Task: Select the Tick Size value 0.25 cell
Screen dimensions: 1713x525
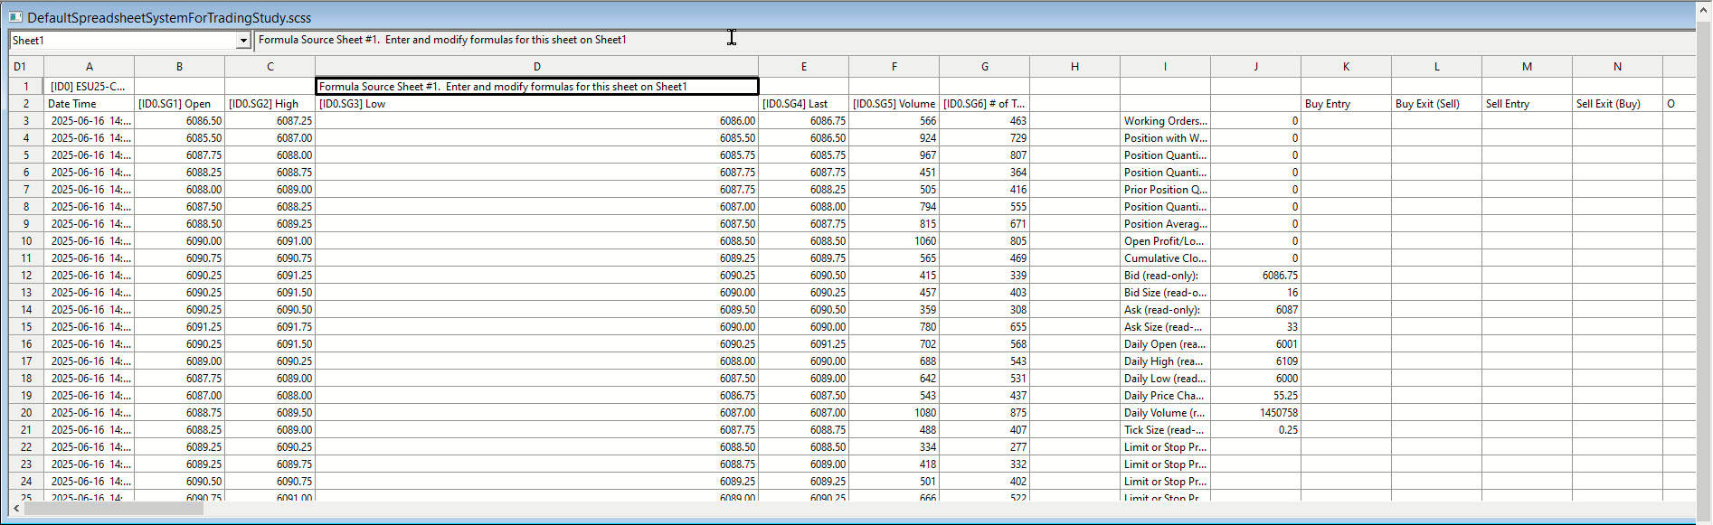Action: tap(1255, 430)
